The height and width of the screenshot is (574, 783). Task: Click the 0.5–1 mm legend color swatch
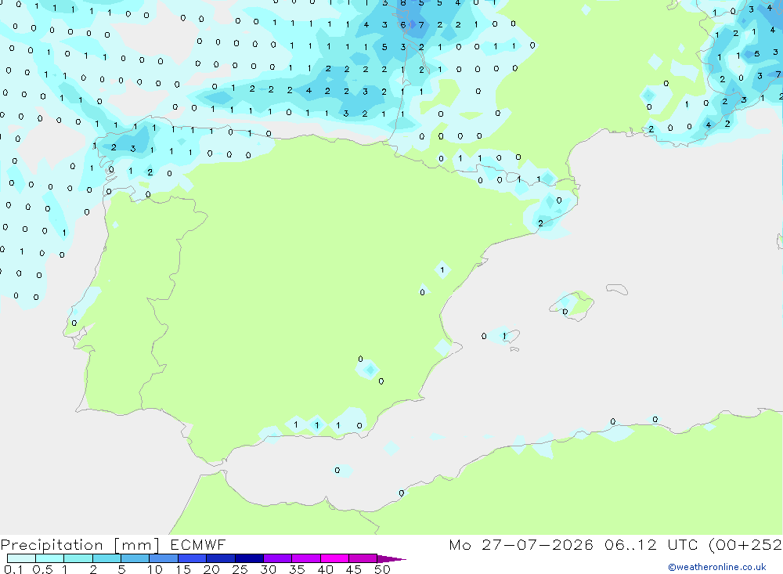(x=50, y=558)
